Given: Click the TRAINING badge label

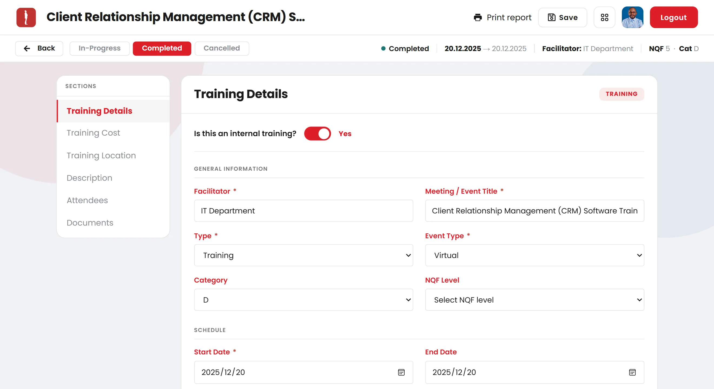Looking at the screenshot, I should [622, 94].
